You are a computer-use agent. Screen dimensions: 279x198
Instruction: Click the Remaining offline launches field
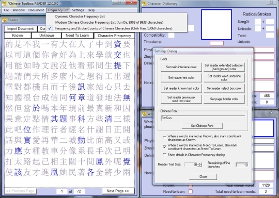[x=242, y=165]
